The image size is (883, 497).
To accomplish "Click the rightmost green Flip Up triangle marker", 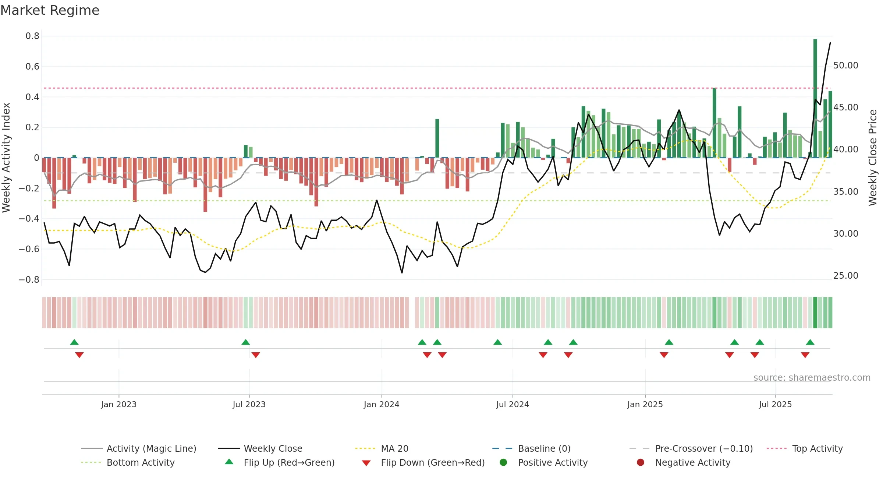I will pyautogui.click(x=810, y=342).
